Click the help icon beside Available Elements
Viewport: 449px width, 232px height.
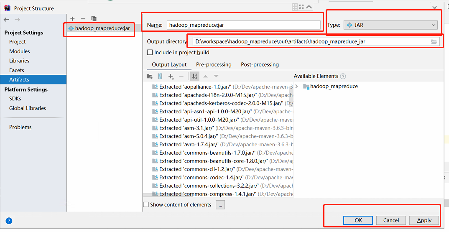point(343,76)
